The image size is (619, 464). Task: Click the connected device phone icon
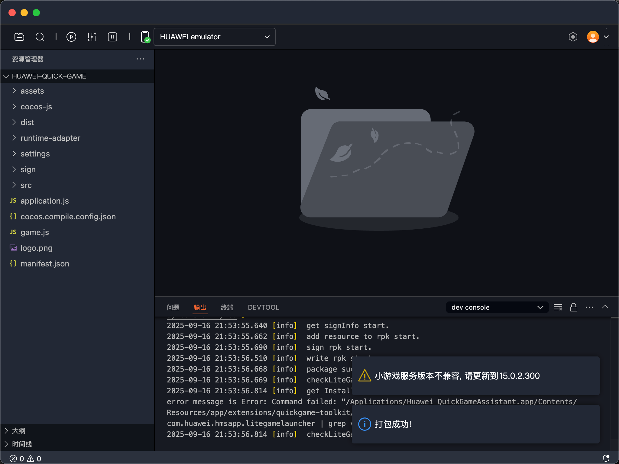point(145,37)
